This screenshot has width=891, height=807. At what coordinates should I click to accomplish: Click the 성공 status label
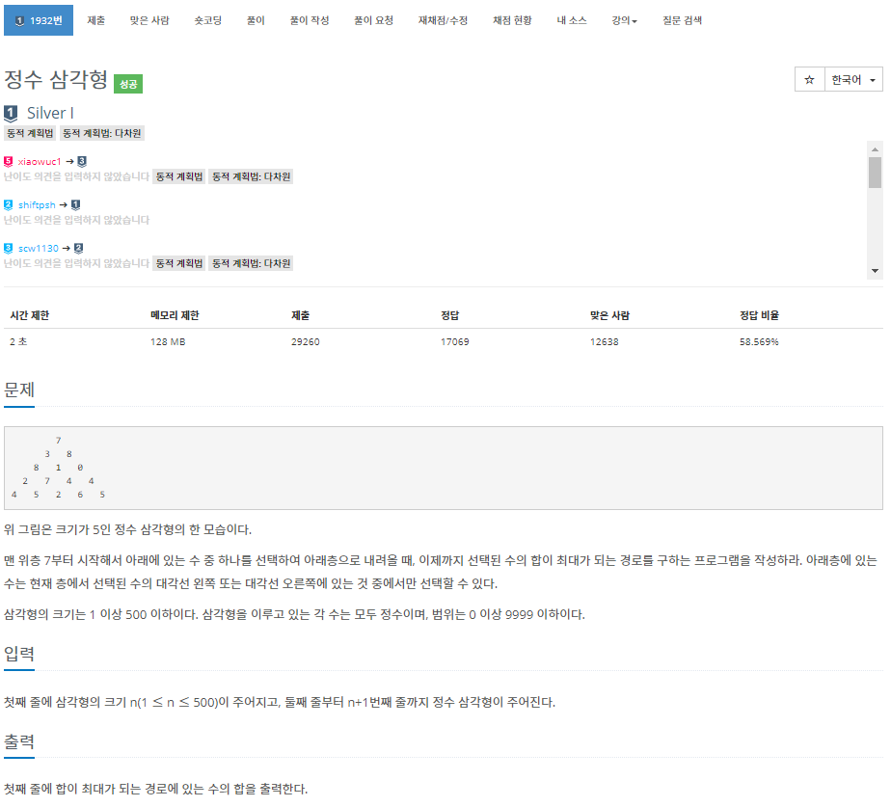(128, 84)
